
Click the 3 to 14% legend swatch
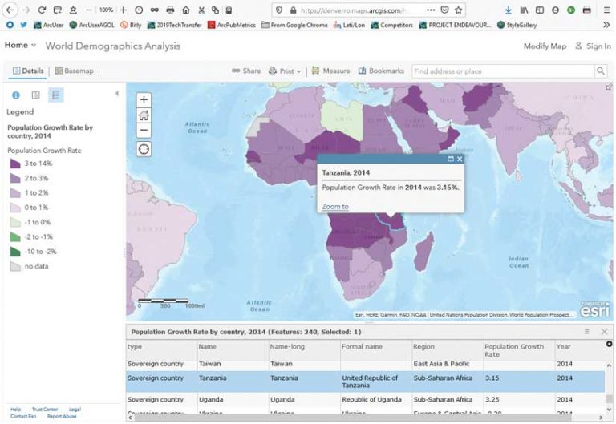coord(15,164)
